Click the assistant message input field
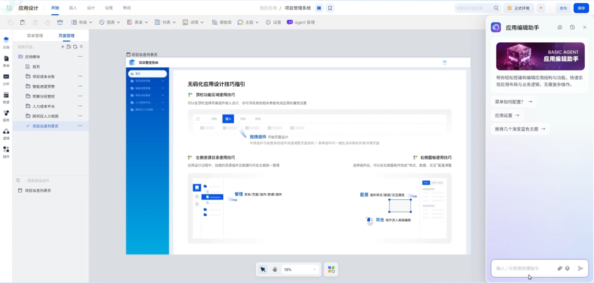594x283 pixels. (x=525, y=268)
